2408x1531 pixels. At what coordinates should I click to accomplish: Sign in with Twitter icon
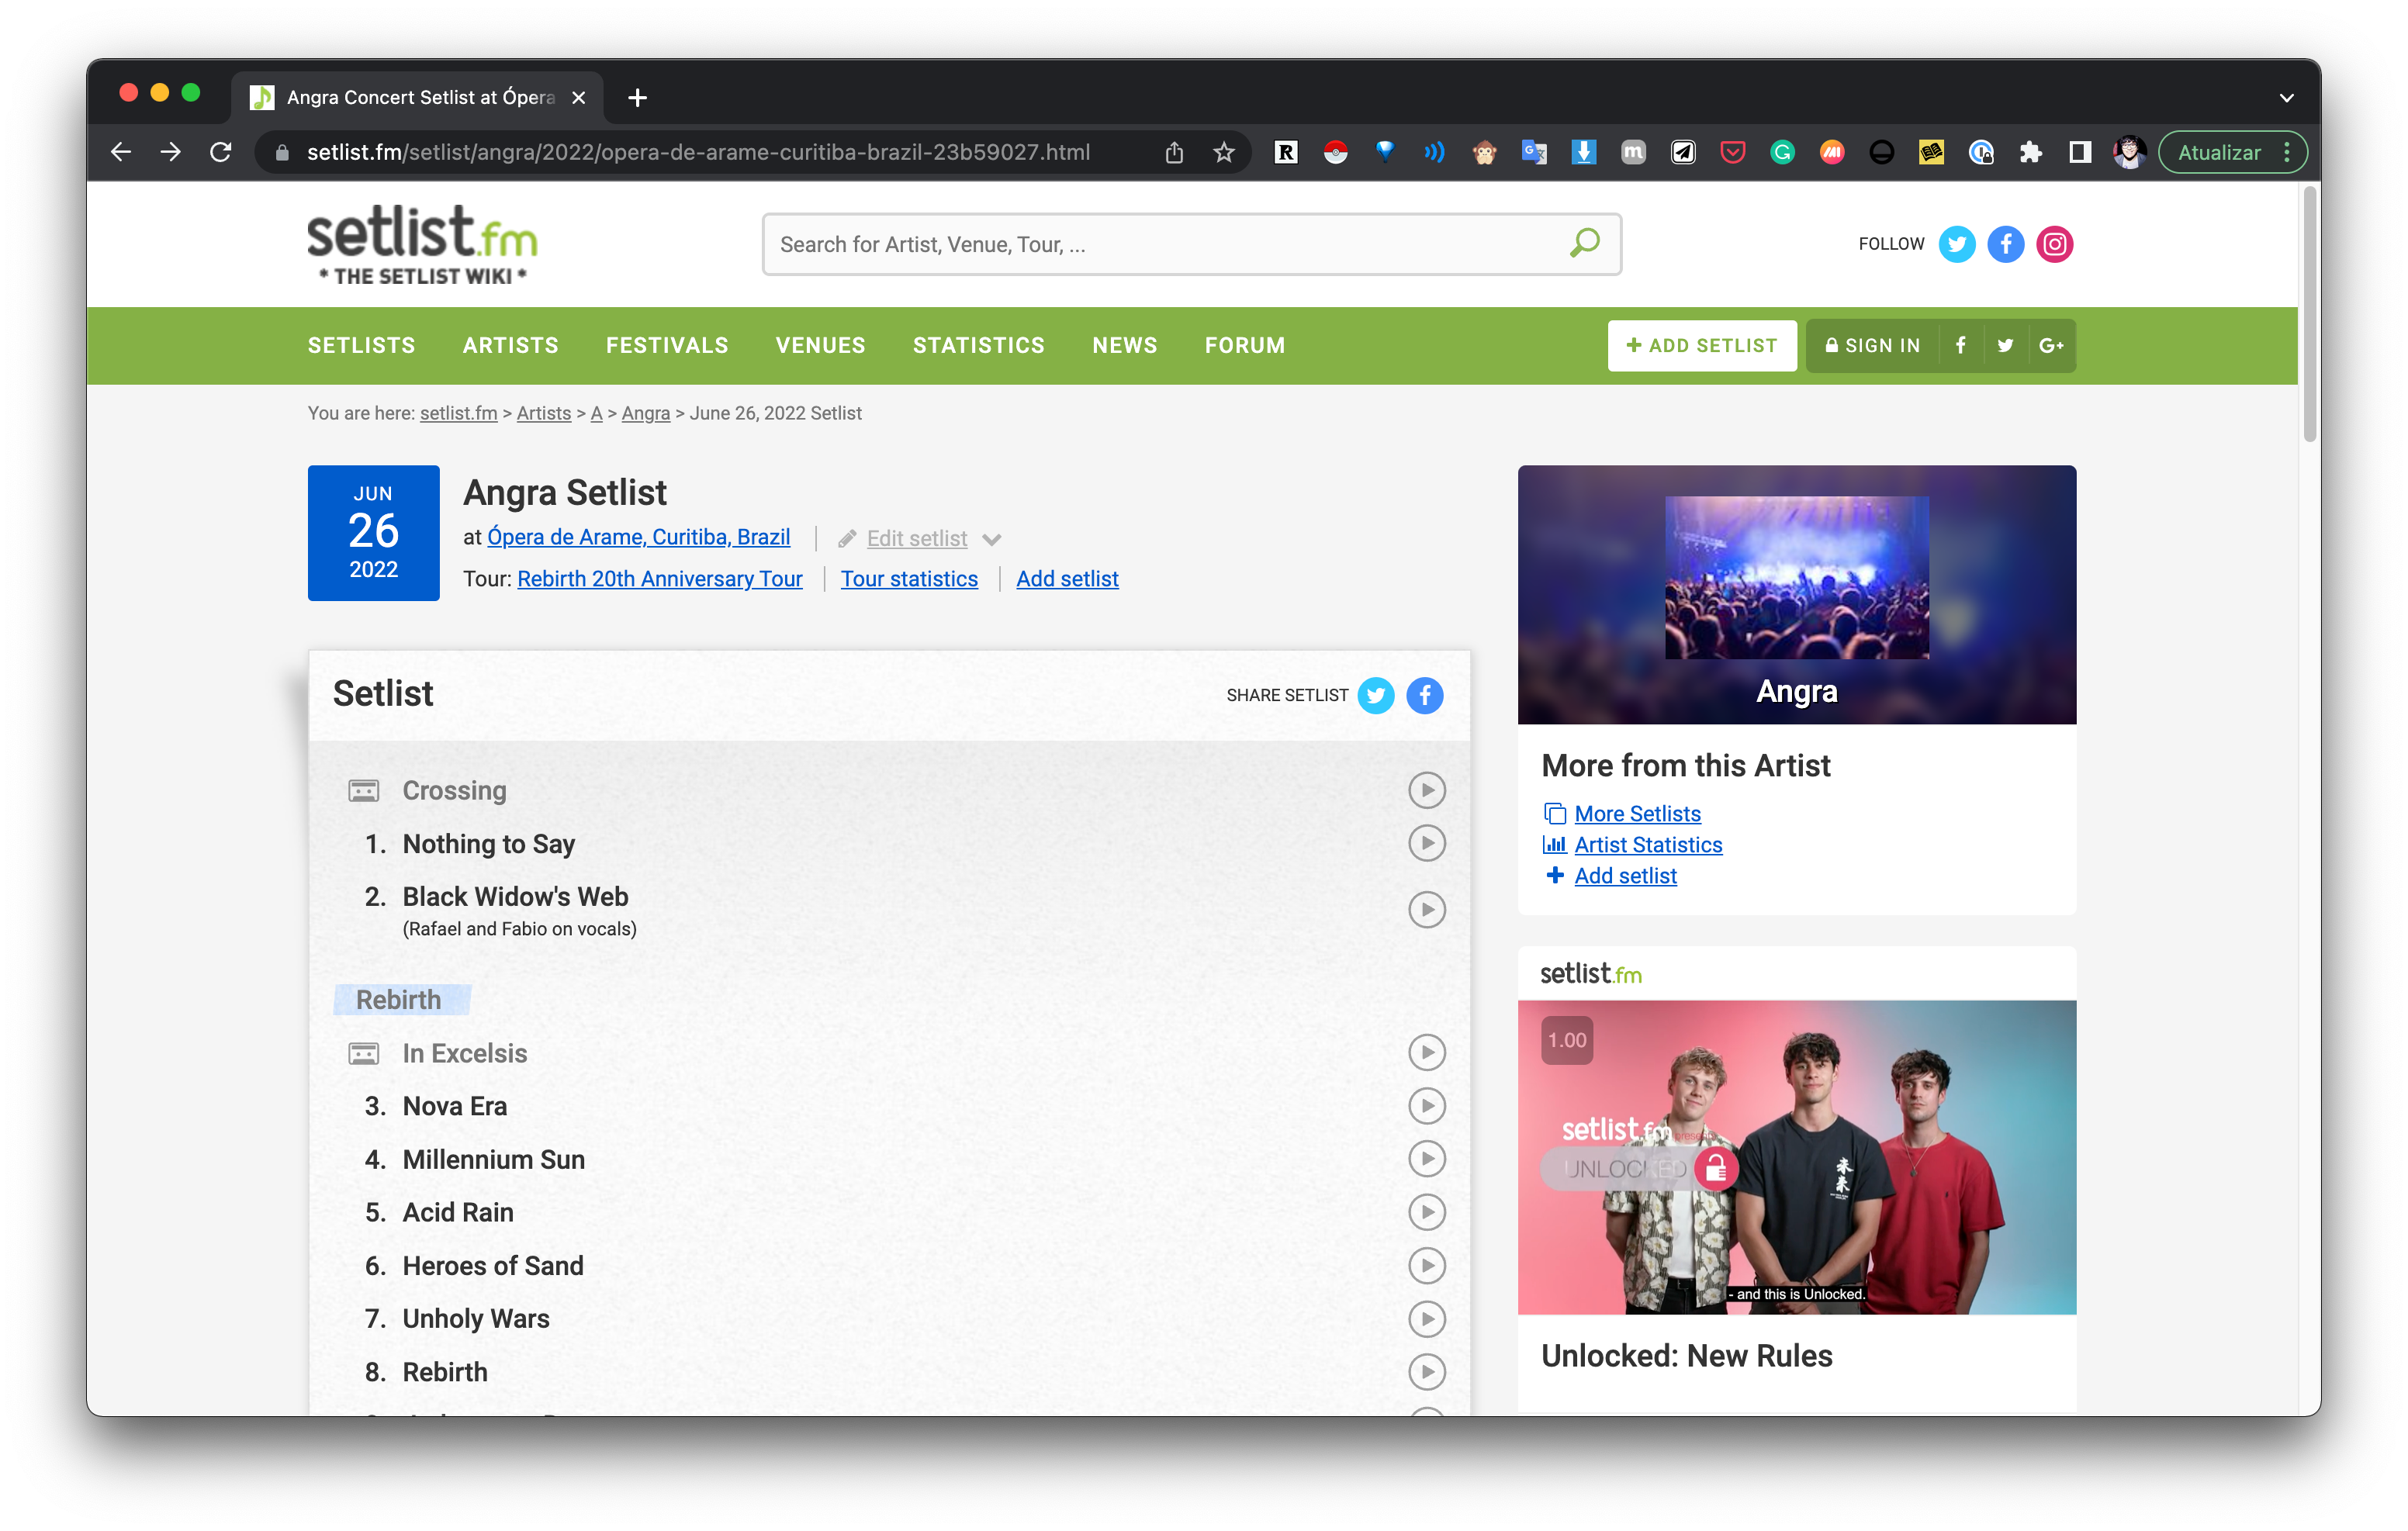point(2005,345)
